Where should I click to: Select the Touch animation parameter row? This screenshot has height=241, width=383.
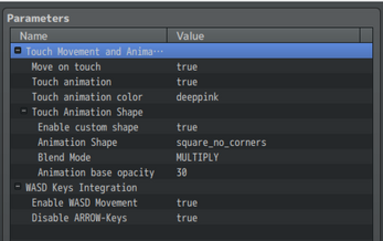191,82
